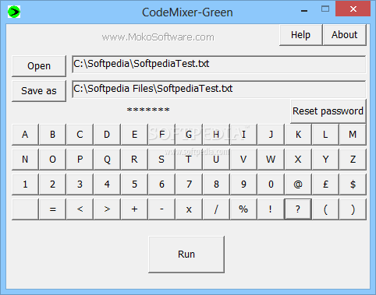Image resolution: width=376 pixels, height=295 pixels.
Task: Click the digit 8 key
Action: pos(216,184)
